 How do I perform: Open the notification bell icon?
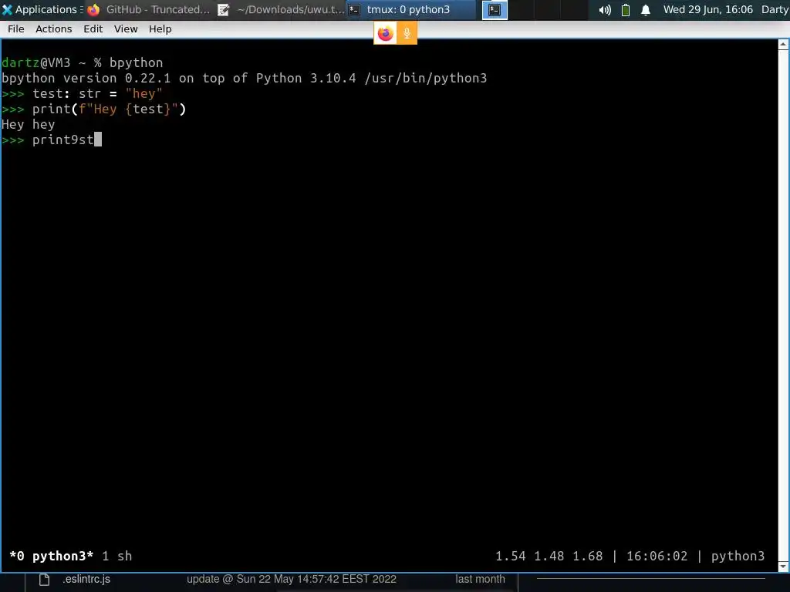[x=646, y=10]
